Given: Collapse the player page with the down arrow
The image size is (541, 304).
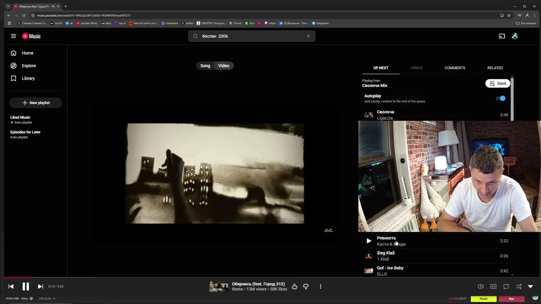Looking at the screenshot, I should point(530,287).
